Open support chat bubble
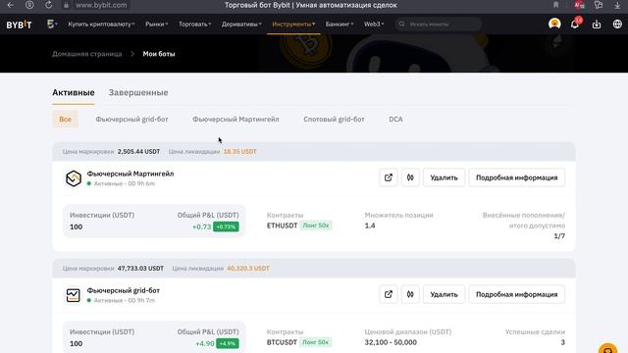The image size is (628, 353). [x=607, y=349]
